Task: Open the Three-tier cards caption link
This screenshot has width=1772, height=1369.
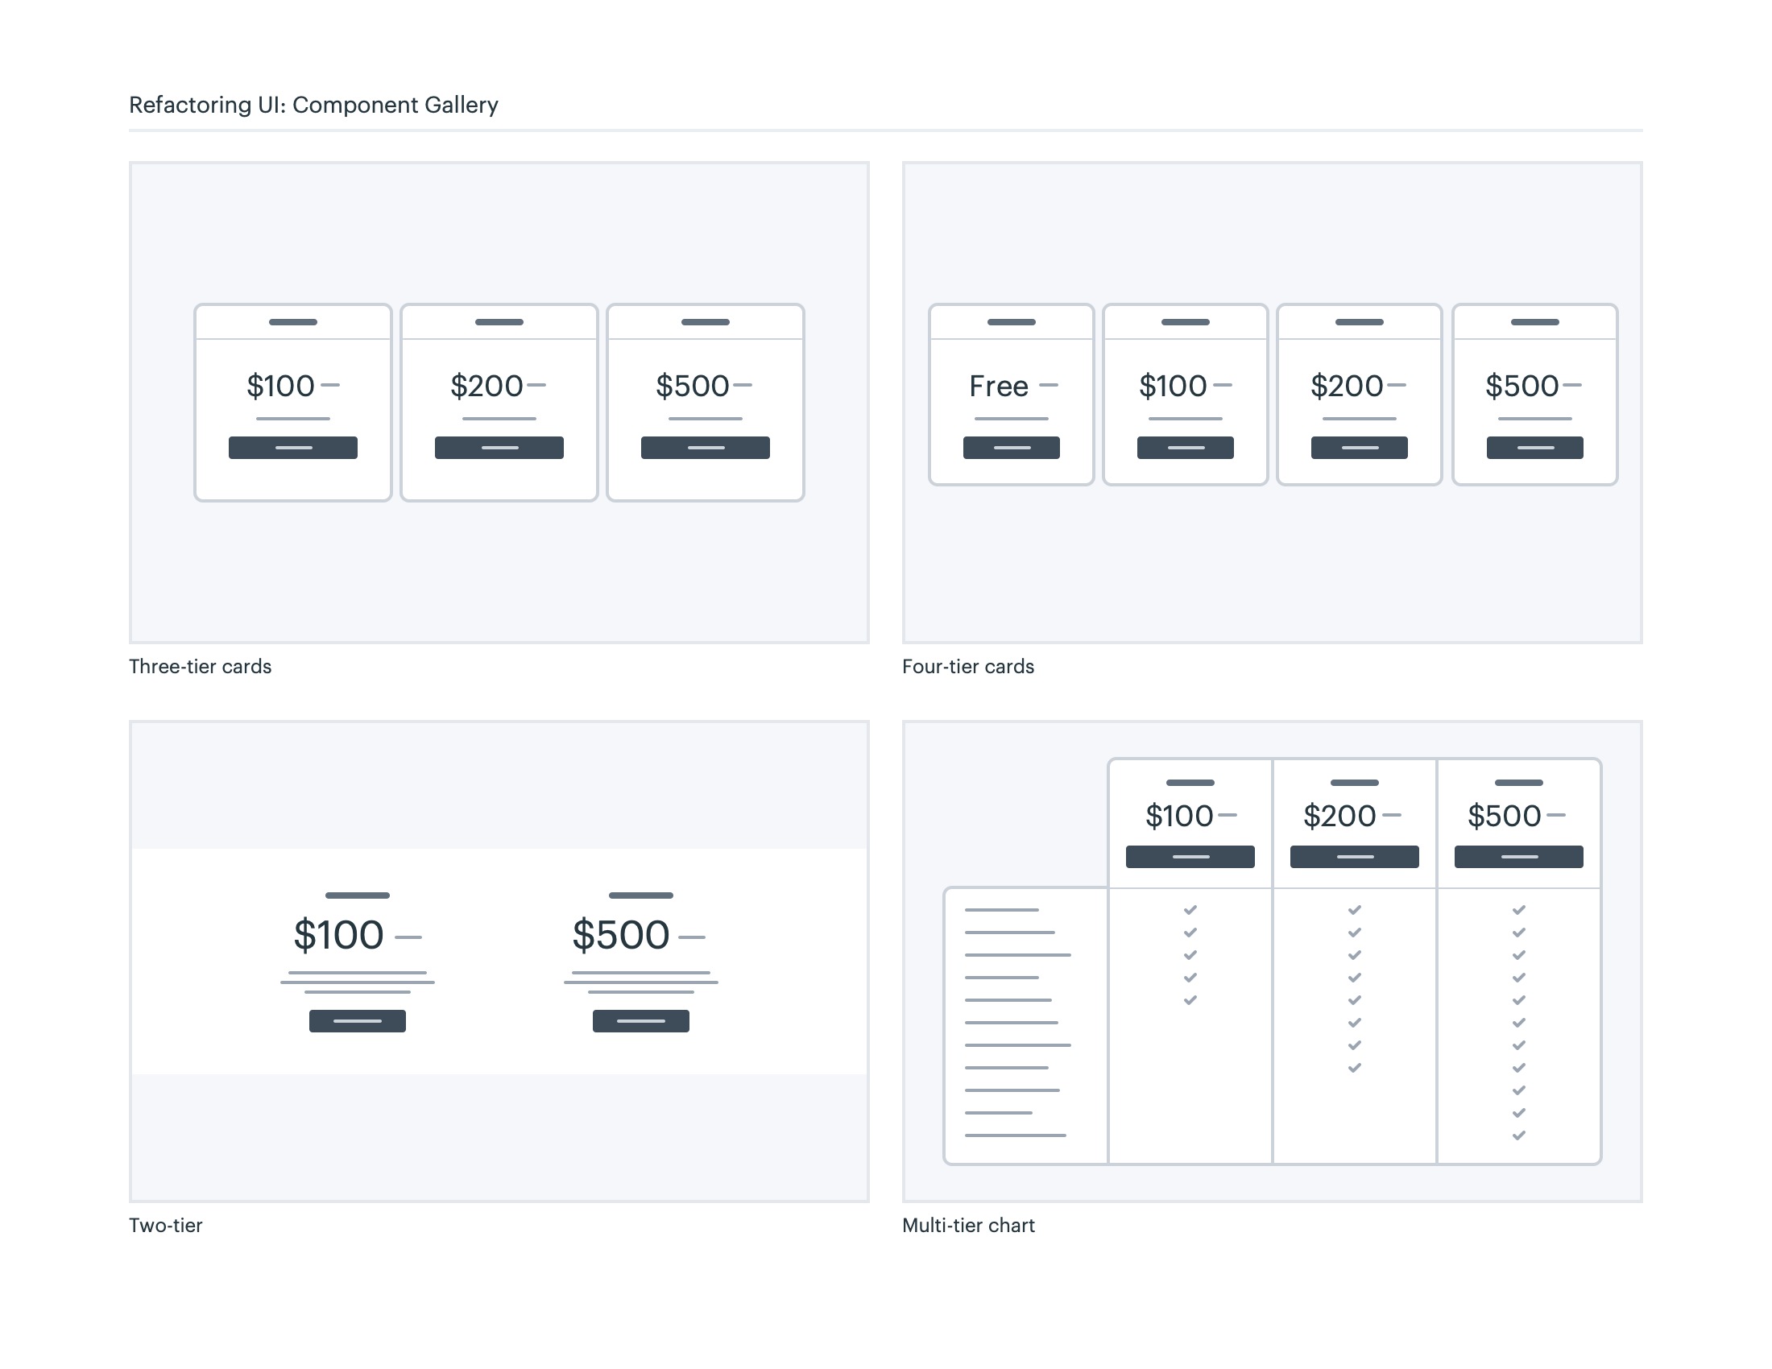Action: click(x=200, y=667)
